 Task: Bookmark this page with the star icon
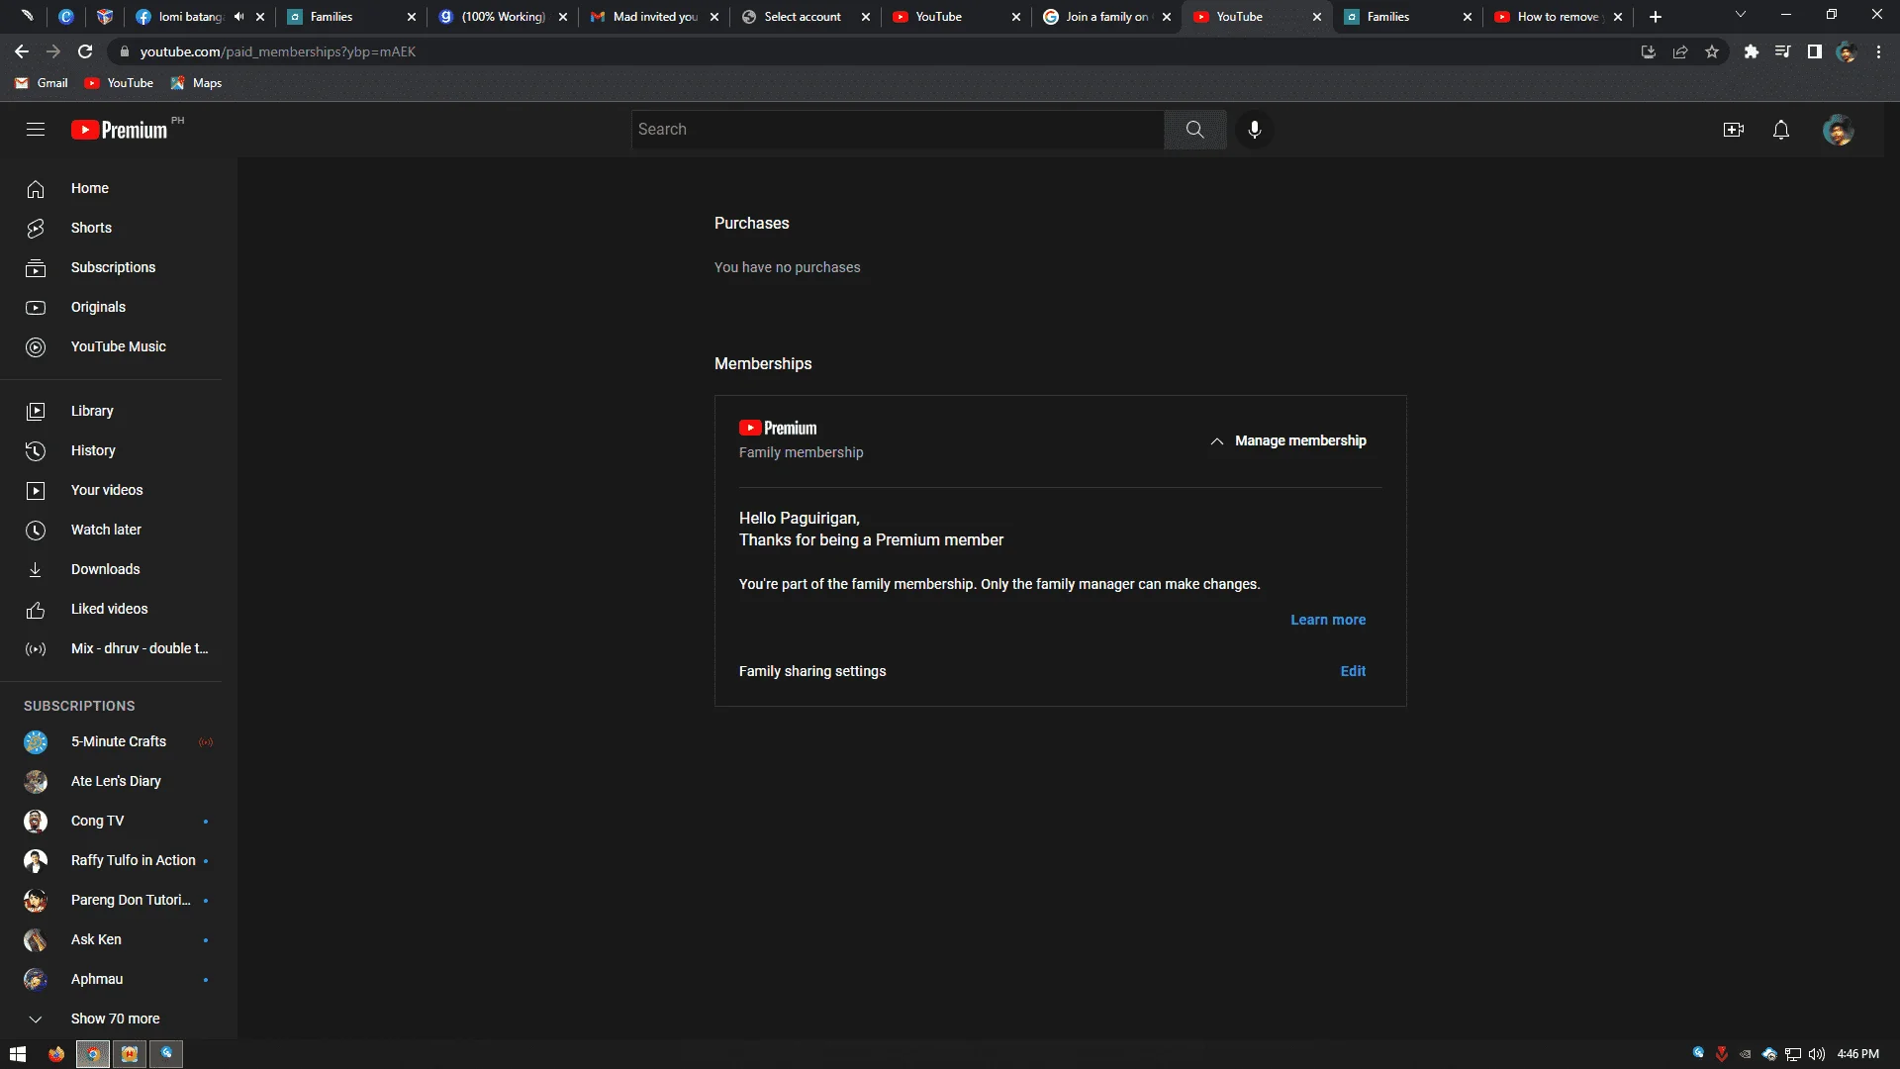(1712, 51)
